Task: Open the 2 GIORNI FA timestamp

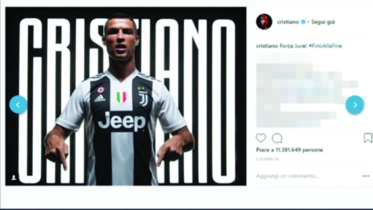Action: (267, 159)
